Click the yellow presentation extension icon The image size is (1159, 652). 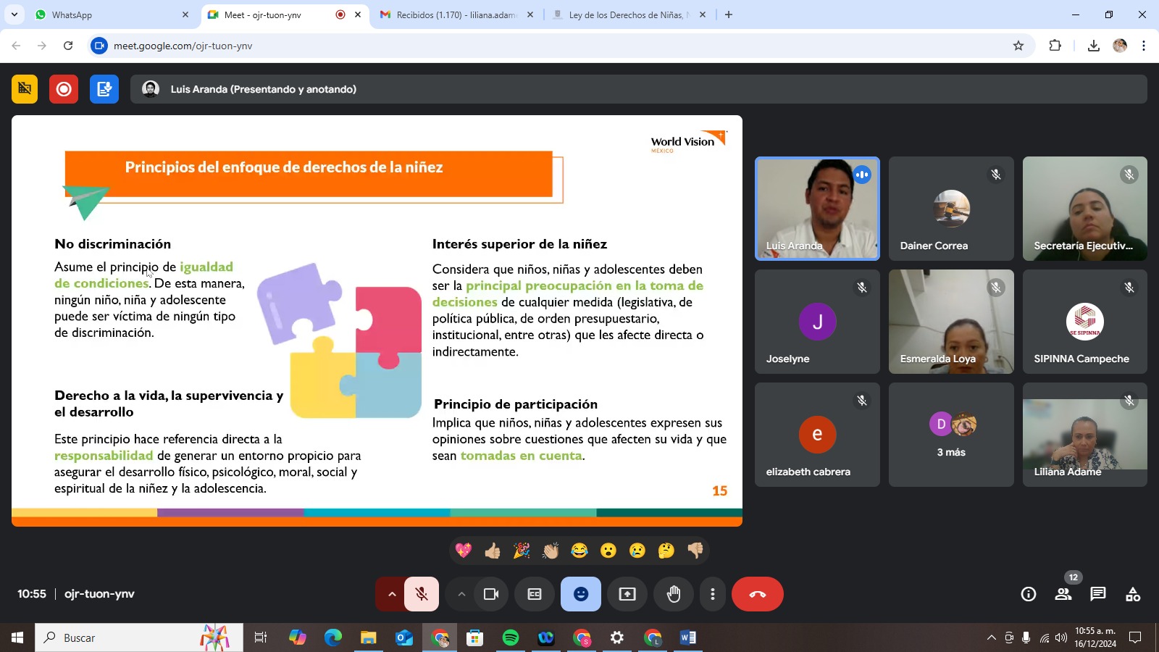[25, 89]
